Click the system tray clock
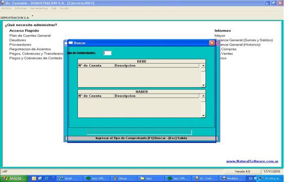The width and height of the screenshot is (285, 182). [272, 179]
